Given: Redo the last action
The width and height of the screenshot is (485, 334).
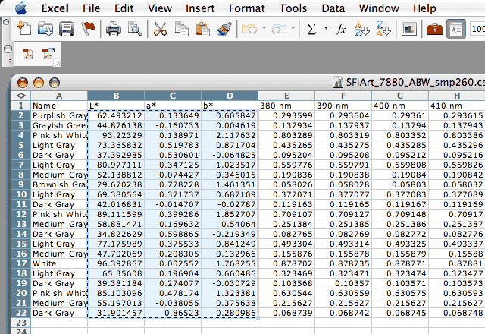Looking at the screenshot, I should pyautogui.click(x=279, y=30).
